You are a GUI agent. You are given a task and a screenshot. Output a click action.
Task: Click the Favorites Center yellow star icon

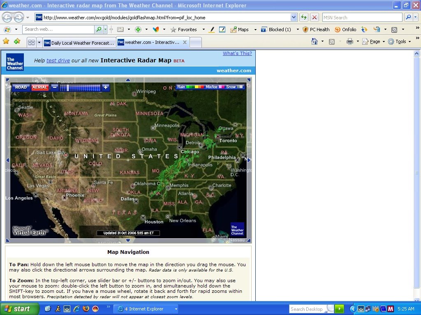click(6, 41)
